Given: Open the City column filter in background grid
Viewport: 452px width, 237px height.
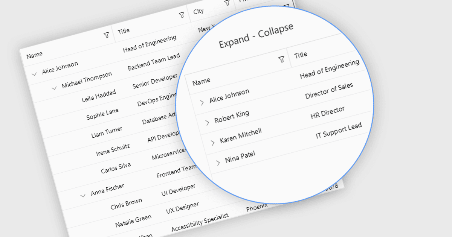Looking at the screenshot, I should (227, 3).
